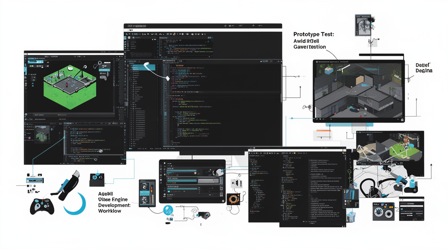
Task: Click the "Detlel Degina" label
Action: 424,68
